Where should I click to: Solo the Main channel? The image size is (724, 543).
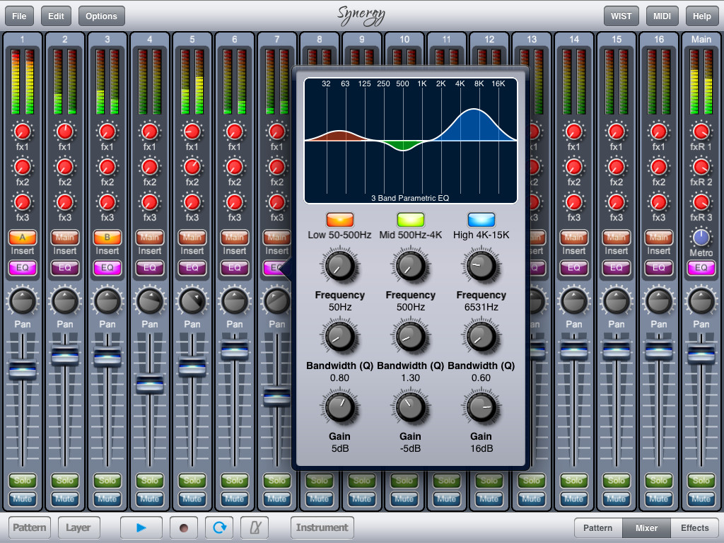[701, 481]
